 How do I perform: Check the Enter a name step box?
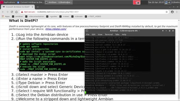point(17,79)
